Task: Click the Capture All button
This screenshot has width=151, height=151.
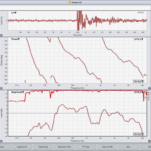Action: (22, 147)
